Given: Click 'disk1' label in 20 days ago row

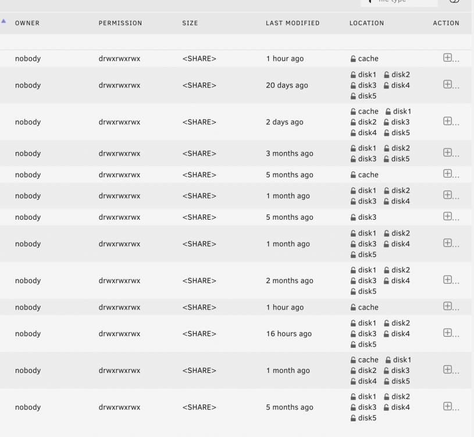Looking at the screenshot, I should click(x=367, y=75).
